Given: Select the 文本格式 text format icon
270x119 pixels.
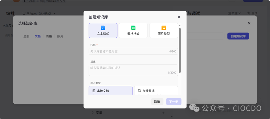Looking at the screenshot, I should pos(103,28).
